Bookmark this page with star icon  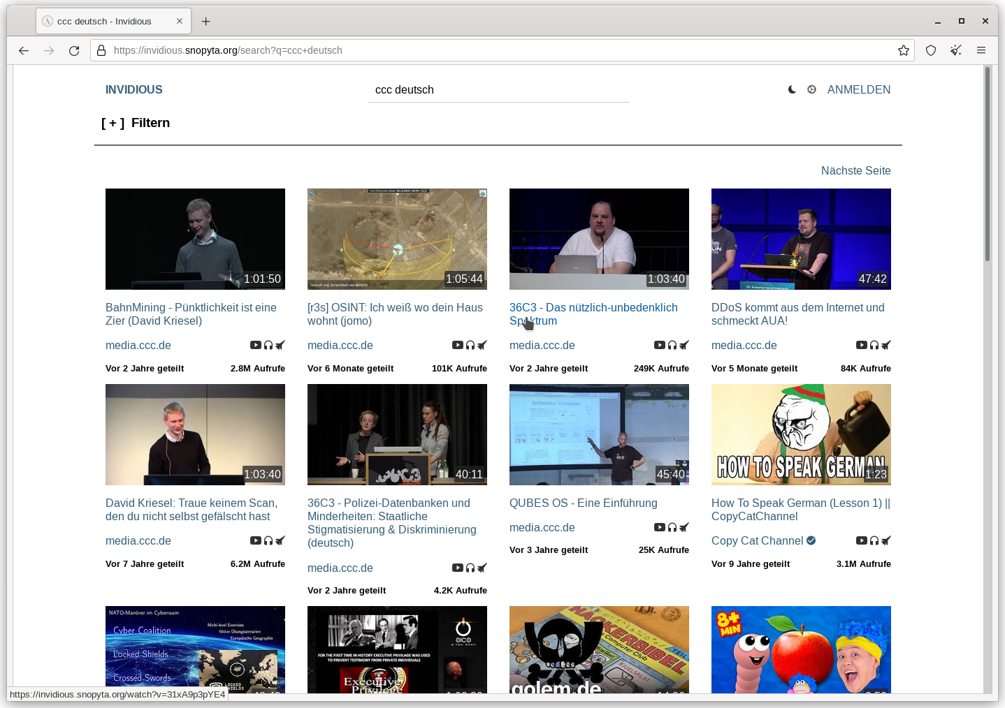[x=904, y=50]
